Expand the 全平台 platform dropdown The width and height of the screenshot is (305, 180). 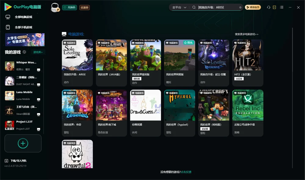tap(179, 7)
